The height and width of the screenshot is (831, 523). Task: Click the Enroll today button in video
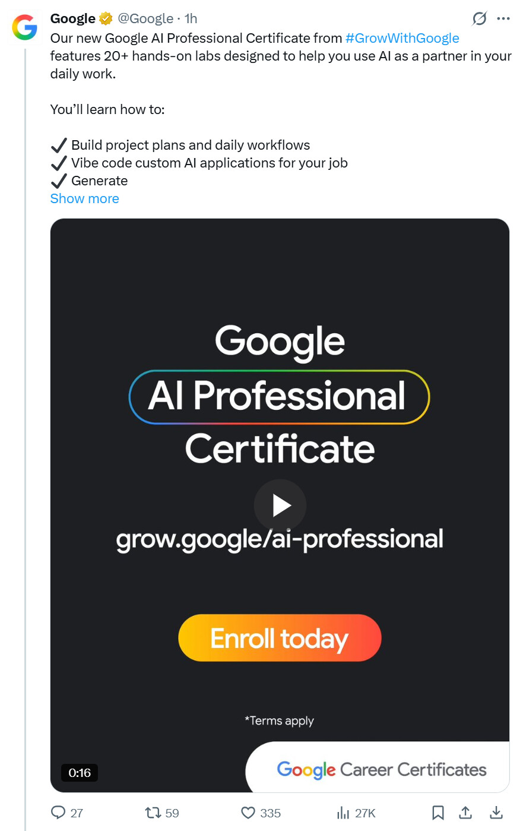[x=280, y=638]
